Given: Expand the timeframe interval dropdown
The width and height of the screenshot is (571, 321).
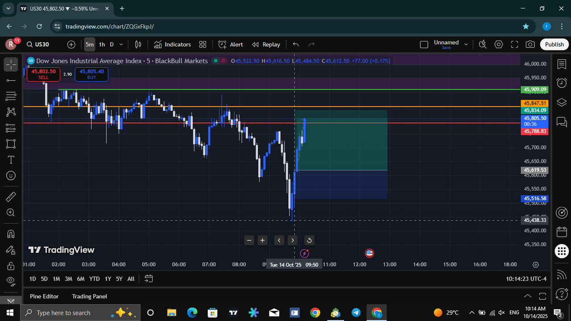Looking at the screenshot, I should click(121, 45).
